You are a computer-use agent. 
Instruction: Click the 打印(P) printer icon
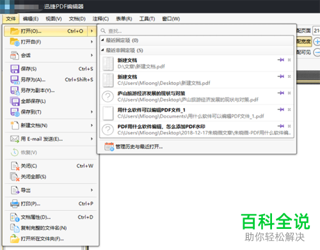click(15, 203)
